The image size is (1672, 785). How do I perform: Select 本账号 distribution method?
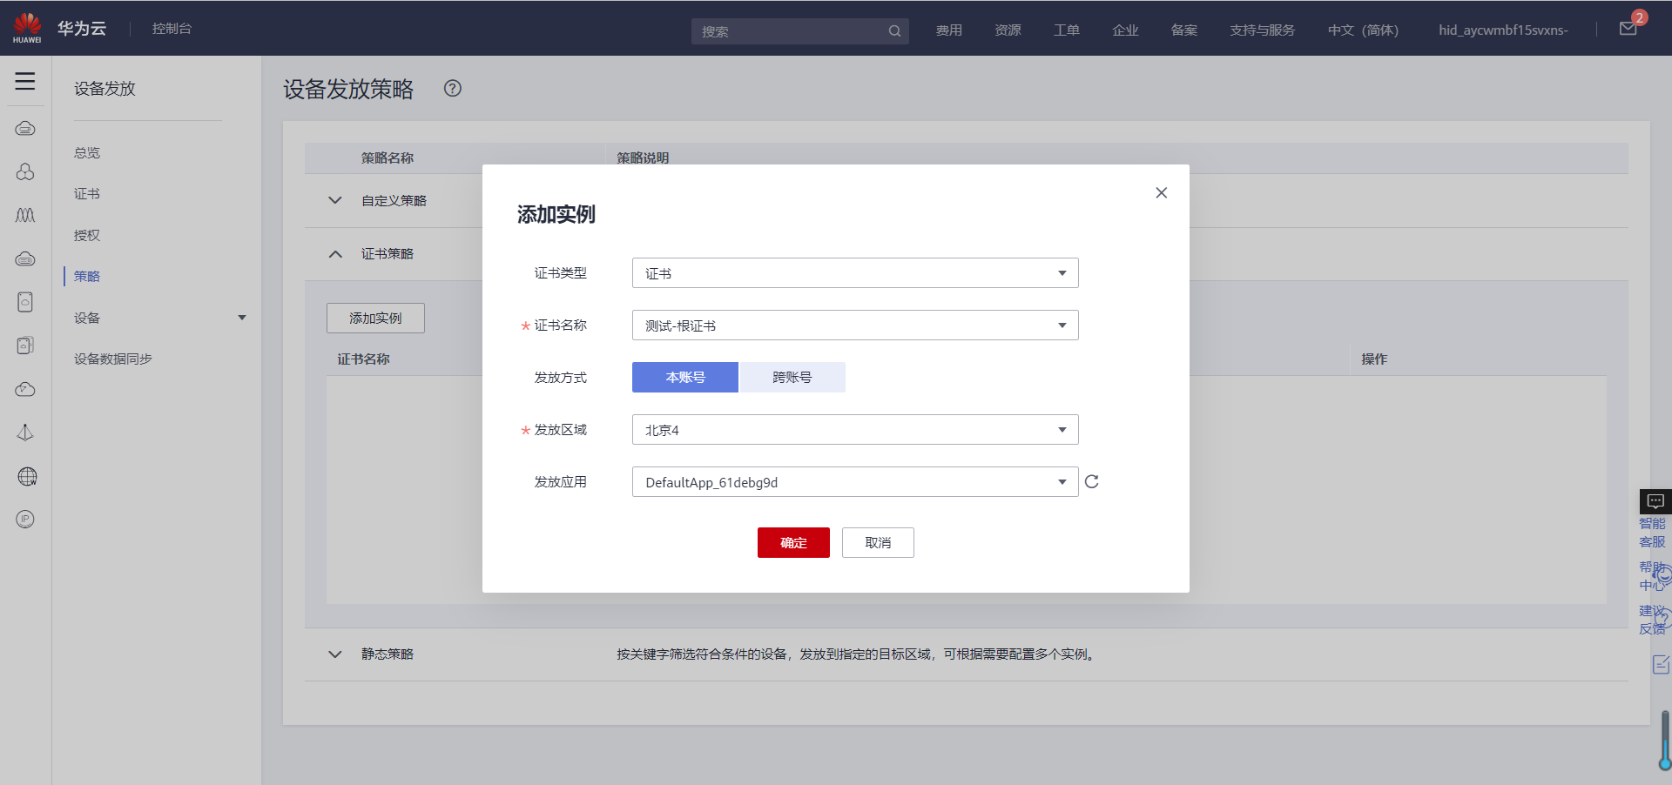click(685, 377)
